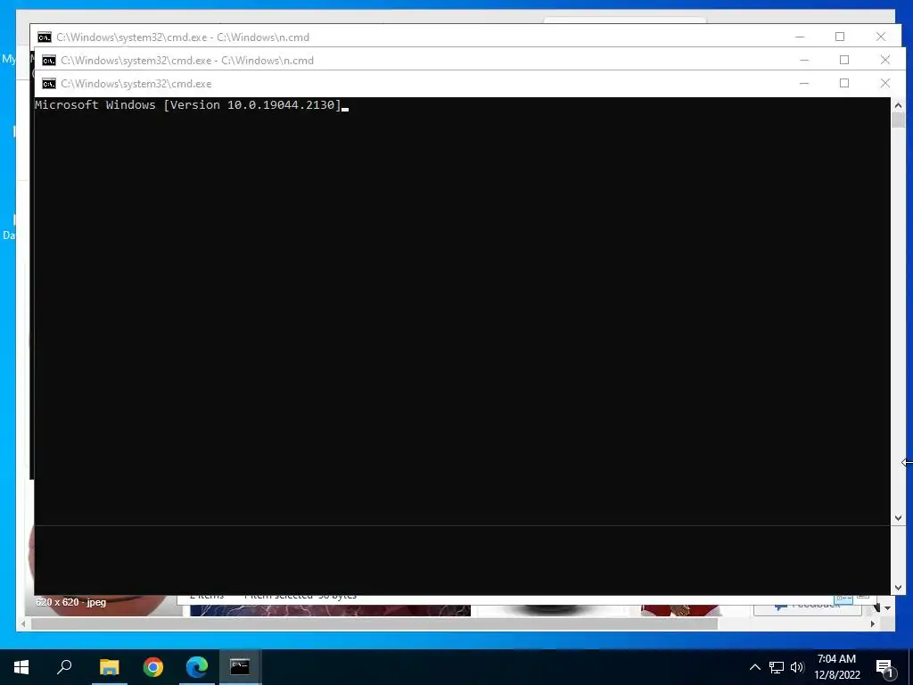Close the middle n.cmd window
This screenshot has width=913, height=685.
885,60
